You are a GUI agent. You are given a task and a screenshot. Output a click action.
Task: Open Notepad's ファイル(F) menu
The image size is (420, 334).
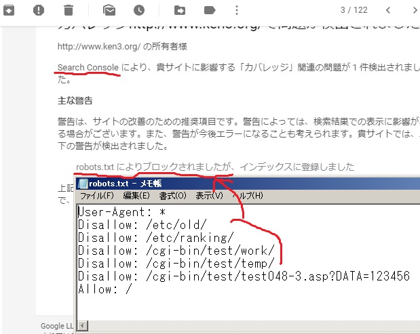click(x=97, y=196)
